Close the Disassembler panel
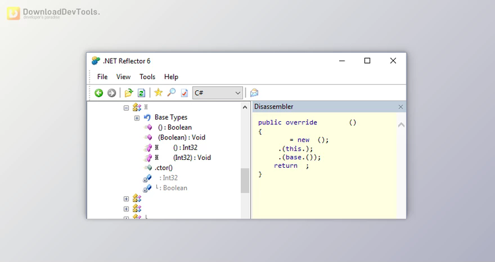This screenshot has height=262, width=495. pos(401,107)
